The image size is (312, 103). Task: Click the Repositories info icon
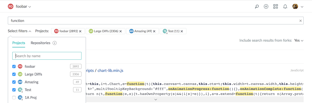coord(55,43)
